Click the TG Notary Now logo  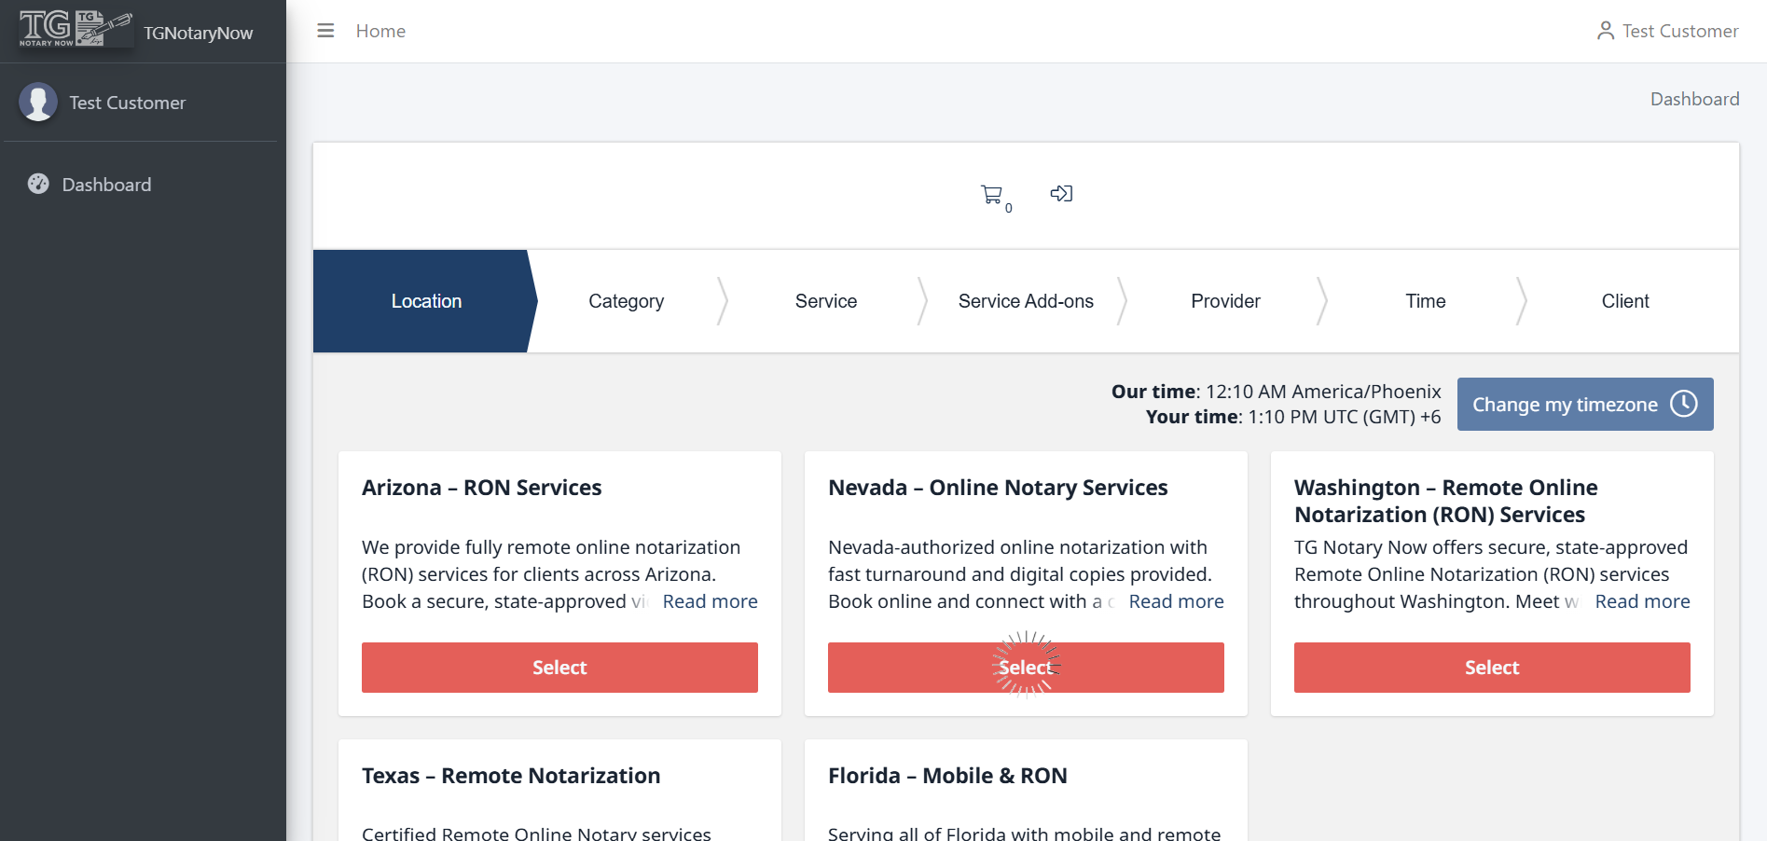[75, 30]
